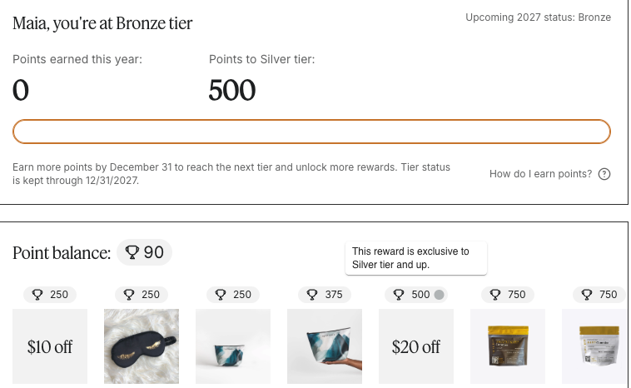631x388 pixels.
Task: Click the Silver tier points progress bar
Action: [x=311, y=132]
